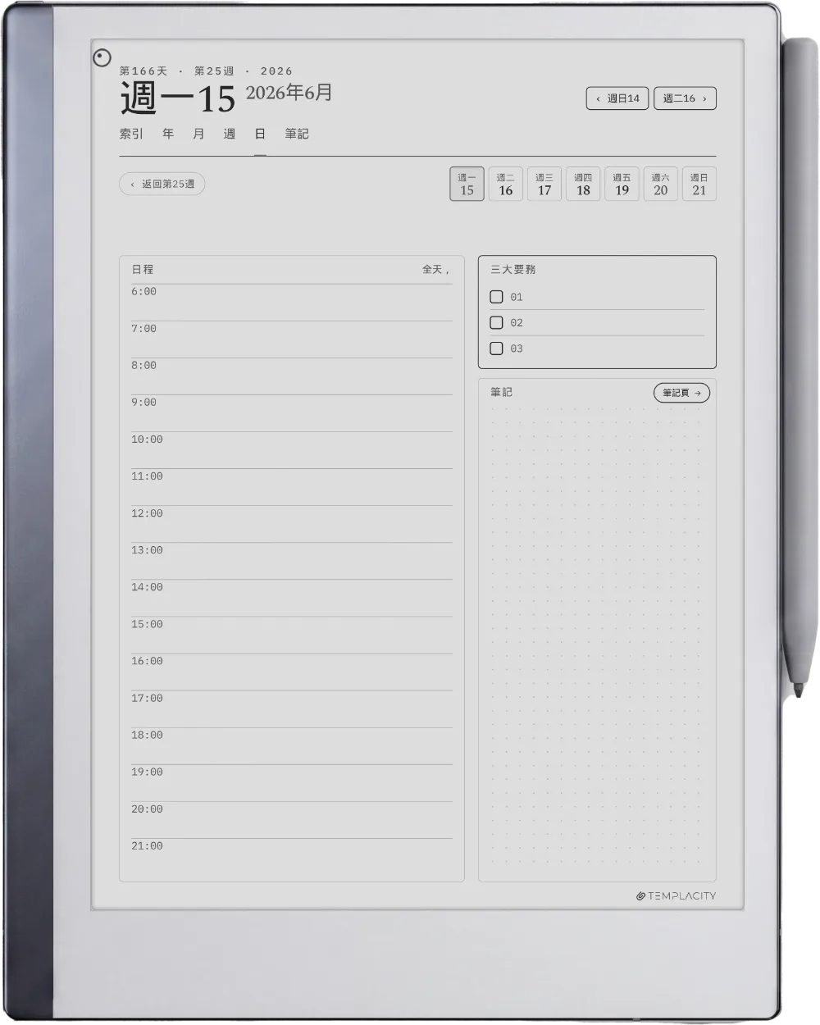The image size is (820, 1025).
Task: Click the 第25週 week label in header
Action: [x=214, y=71]
